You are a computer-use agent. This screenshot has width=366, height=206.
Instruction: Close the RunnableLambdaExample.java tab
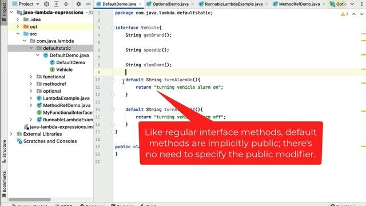pyautogui.click(x=266, y=4)
